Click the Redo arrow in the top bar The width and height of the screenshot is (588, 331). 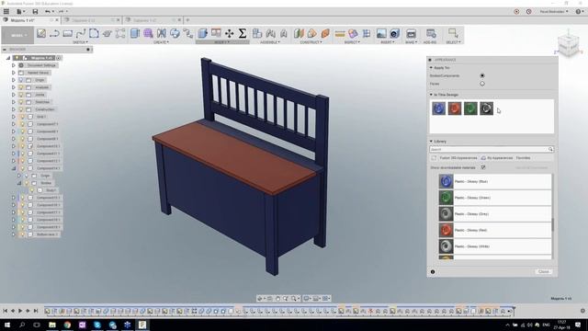(61, 12)
